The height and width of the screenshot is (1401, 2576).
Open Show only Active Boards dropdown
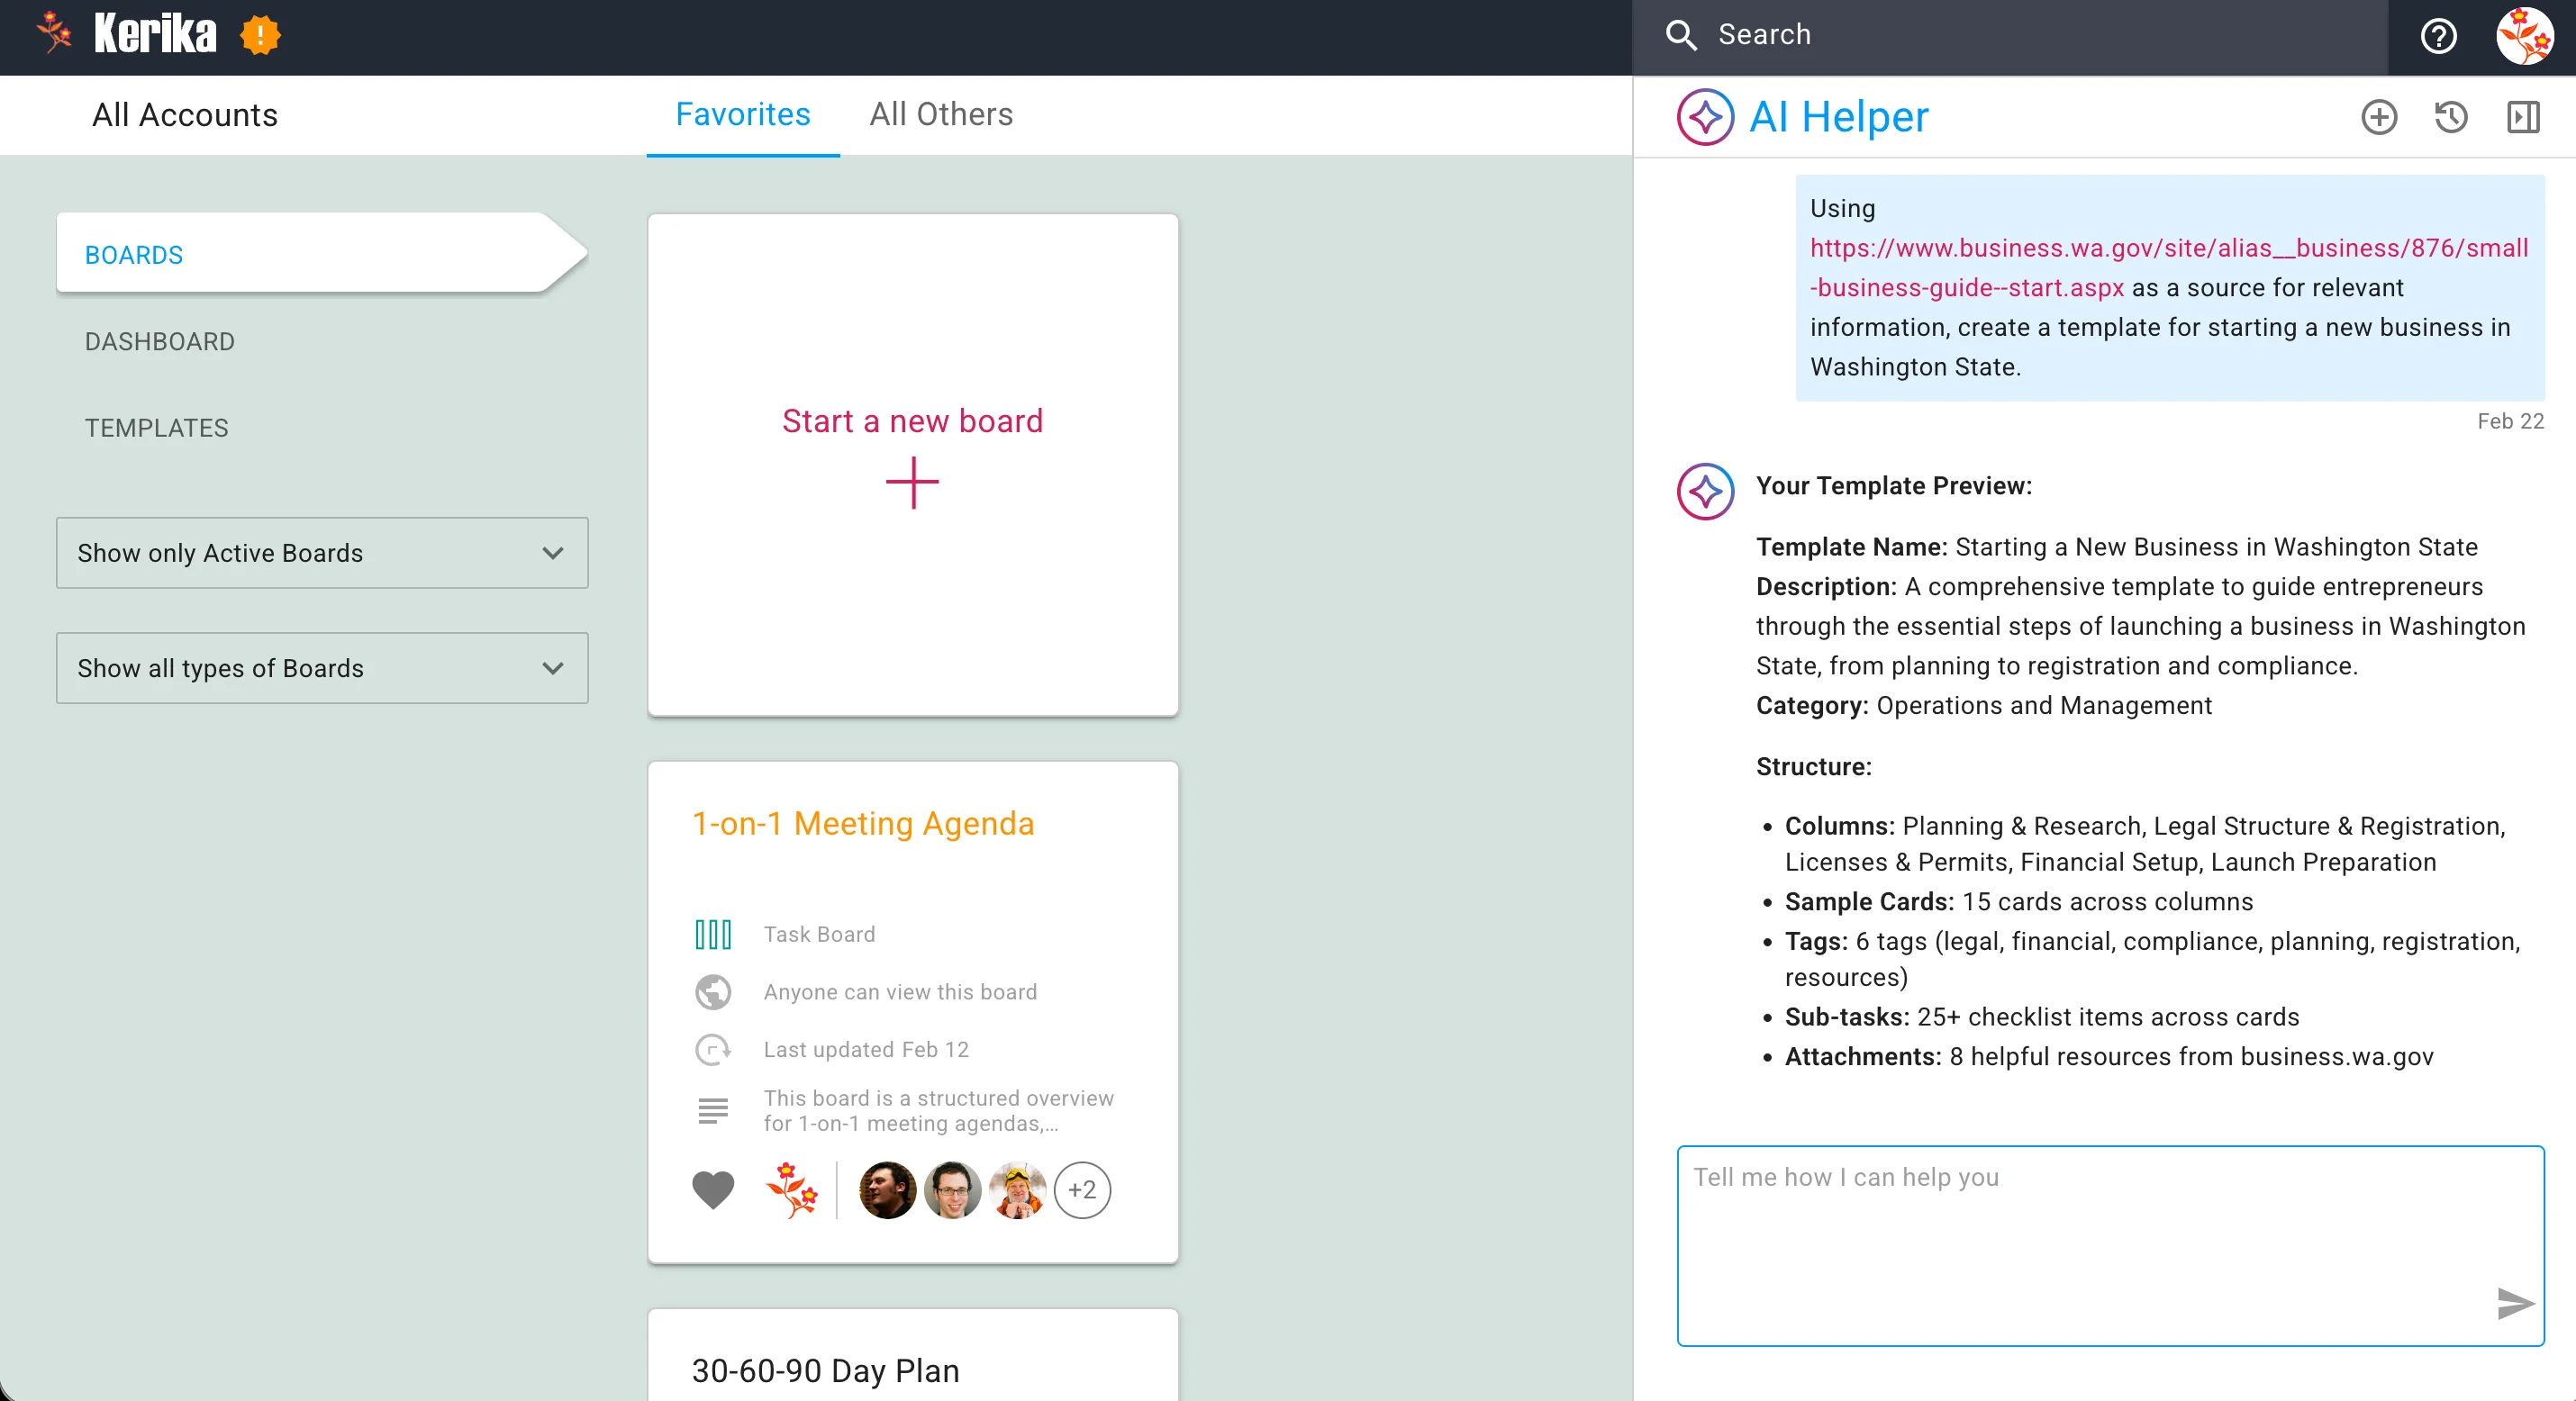322,553
